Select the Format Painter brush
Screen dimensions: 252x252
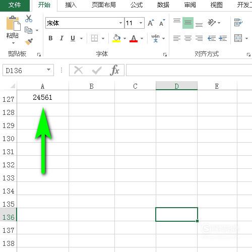(x=29, y=42)
